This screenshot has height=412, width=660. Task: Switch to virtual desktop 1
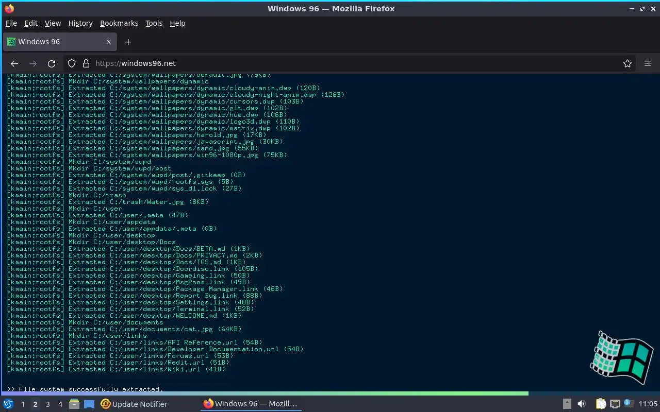23,404
